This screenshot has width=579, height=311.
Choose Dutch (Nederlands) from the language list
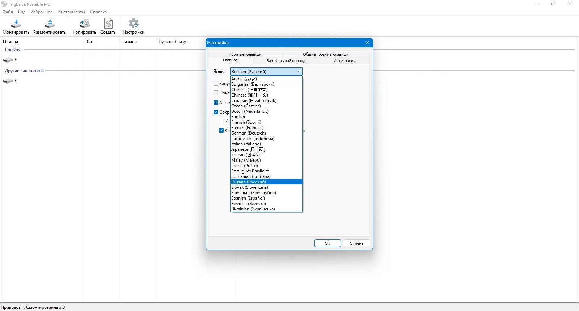click(266, 111)
